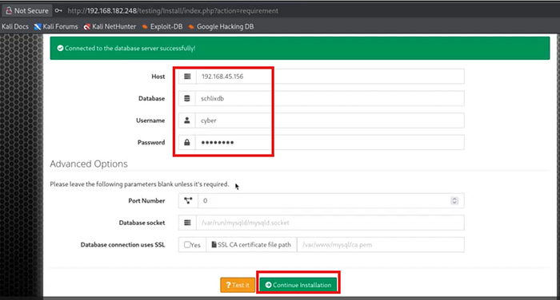Focus the Host input field
560x300 pixels.
coord(330,77)
